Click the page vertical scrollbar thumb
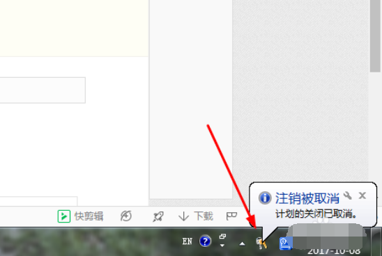This screenshot has width=382, height=256. tap(375, 36)
